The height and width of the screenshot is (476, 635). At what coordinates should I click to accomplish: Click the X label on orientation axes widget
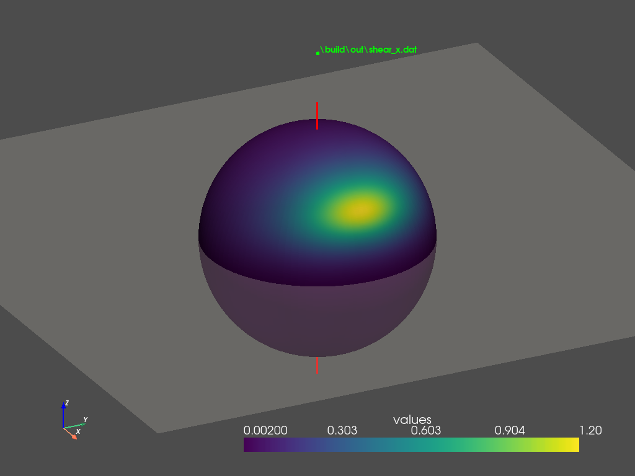pyautogui.click(x=78, y=431)
